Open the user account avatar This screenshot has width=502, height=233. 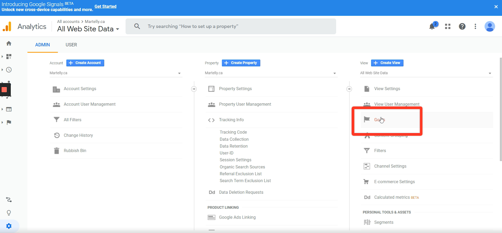coord(490,26)
